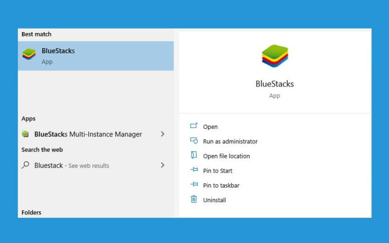The height and width of the screenshot is (243, 389).
Task: Click the magnifier icon beside Bluestack
Action: [25, 165]
